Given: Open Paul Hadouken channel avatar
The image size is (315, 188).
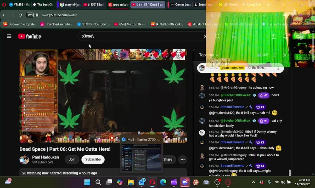Looking at the screenshot, I should point(24,160).
